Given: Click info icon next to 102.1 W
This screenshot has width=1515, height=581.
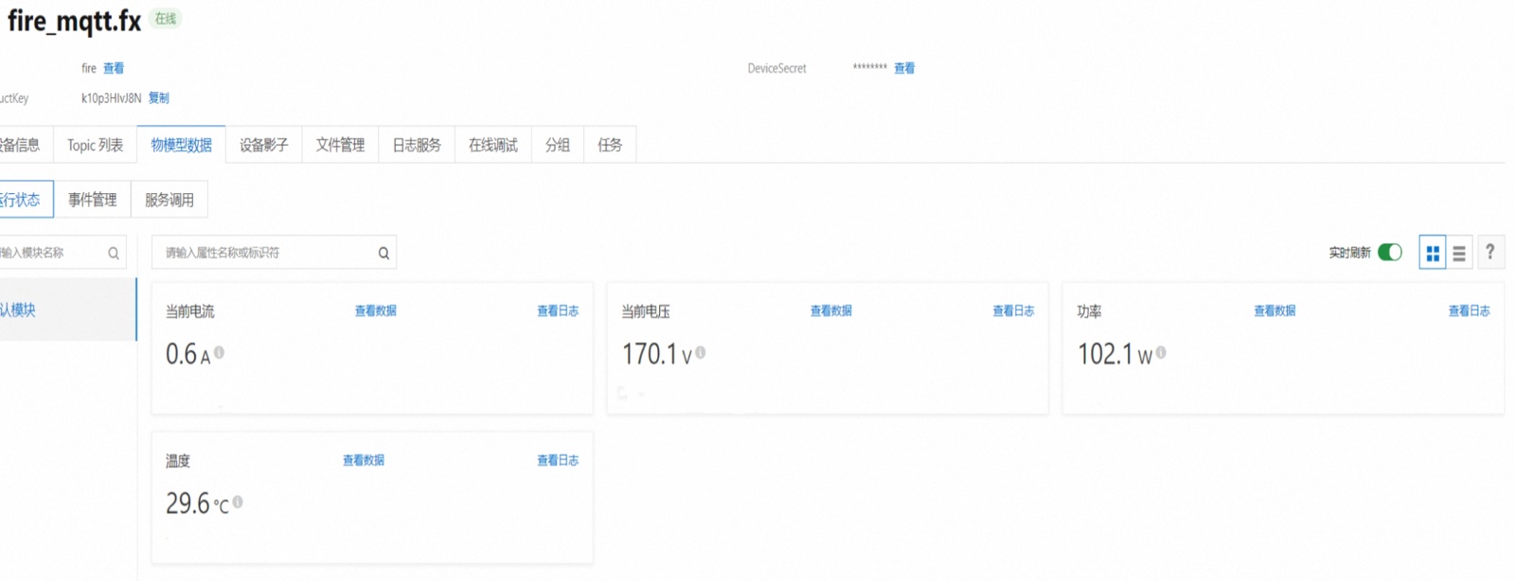Looking at the screenshot, I should pos(1161,352).
